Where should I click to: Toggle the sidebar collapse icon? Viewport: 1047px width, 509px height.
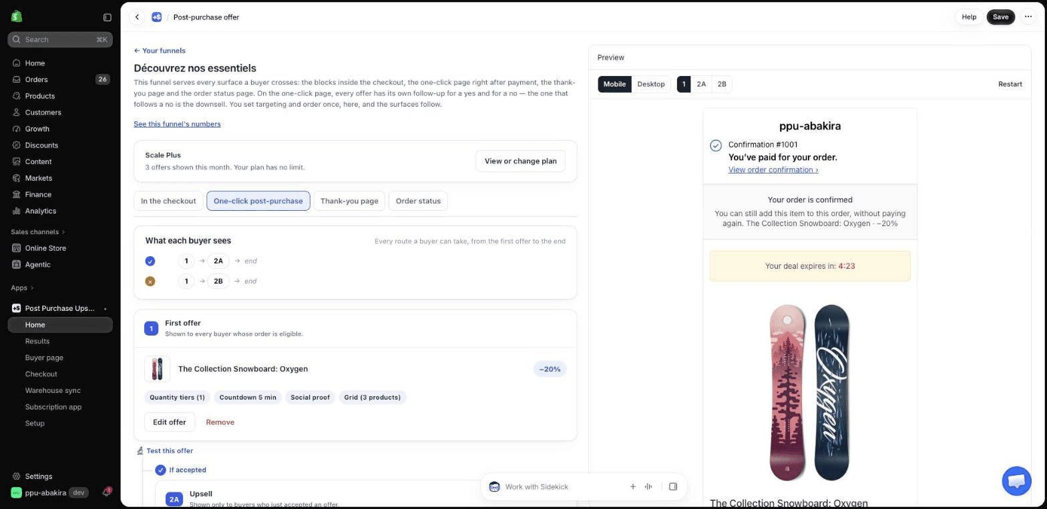pyautogui.click(x=107, y=17)
